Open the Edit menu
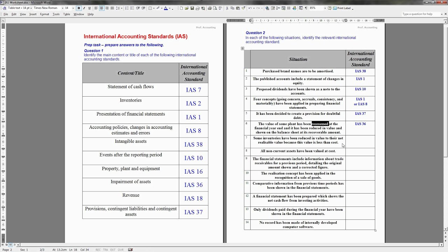The width and height of the screenshot is (448, 252). (14, 14)
